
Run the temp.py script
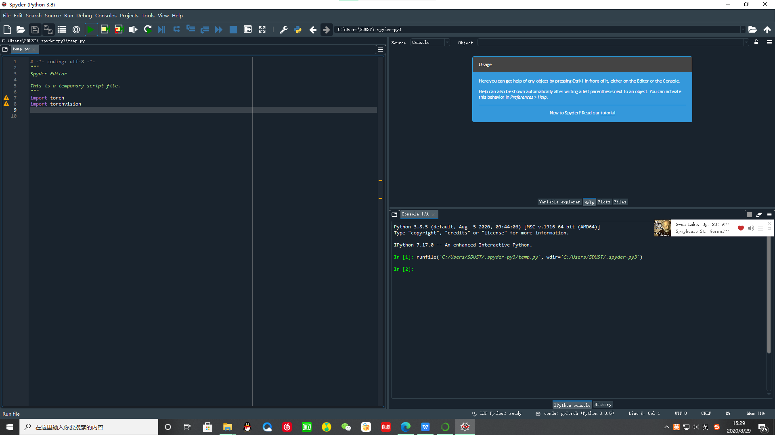pyautogui.click(x=91, y=29)
